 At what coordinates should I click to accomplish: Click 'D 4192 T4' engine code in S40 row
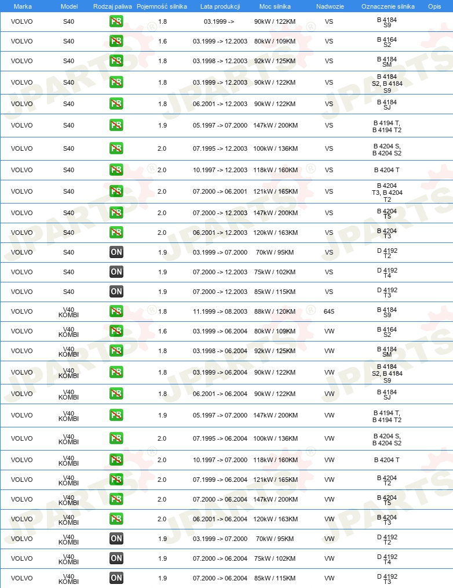tap(387, 273)
